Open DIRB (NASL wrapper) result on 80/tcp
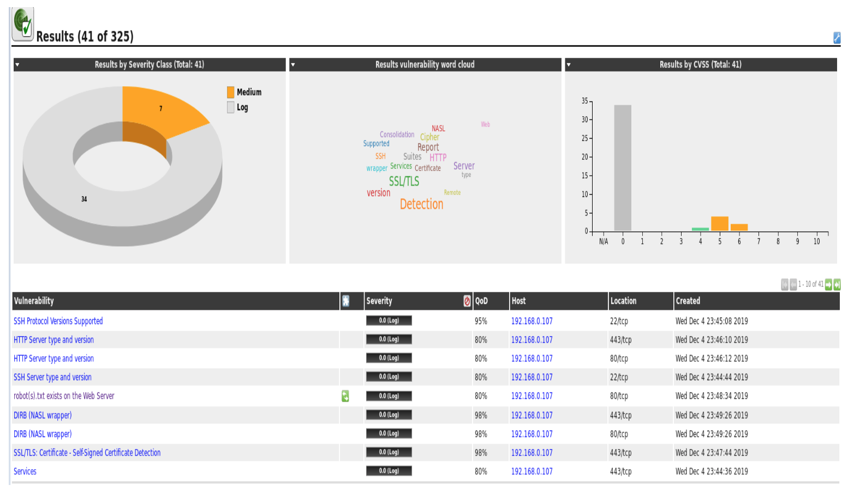Viewport: 848px width, 491px height. coord(43,434)
